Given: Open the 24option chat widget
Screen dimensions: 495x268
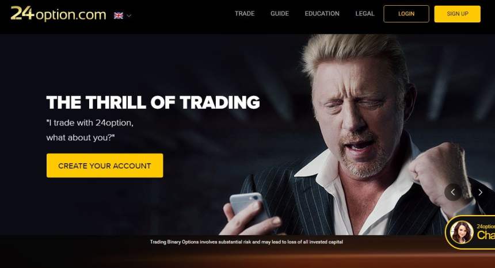Looking at the screenshot, I should tap(470, 232).
